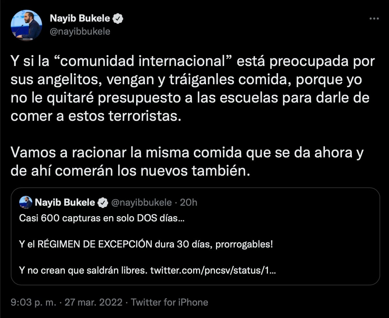
Task: Click the small avatar inside the quote card
Action: 25,202
